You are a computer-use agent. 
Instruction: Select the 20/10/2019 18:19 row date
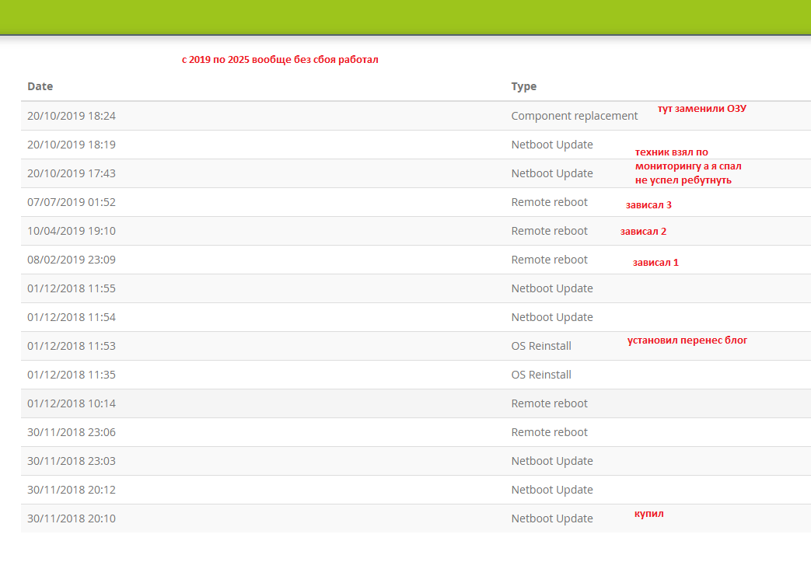pos(72,145)
